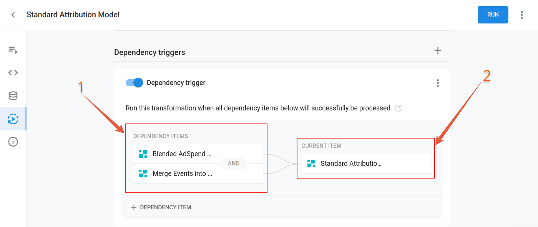Open the info sidebar icon
This screenshot has width=538, height=227.
13,142
